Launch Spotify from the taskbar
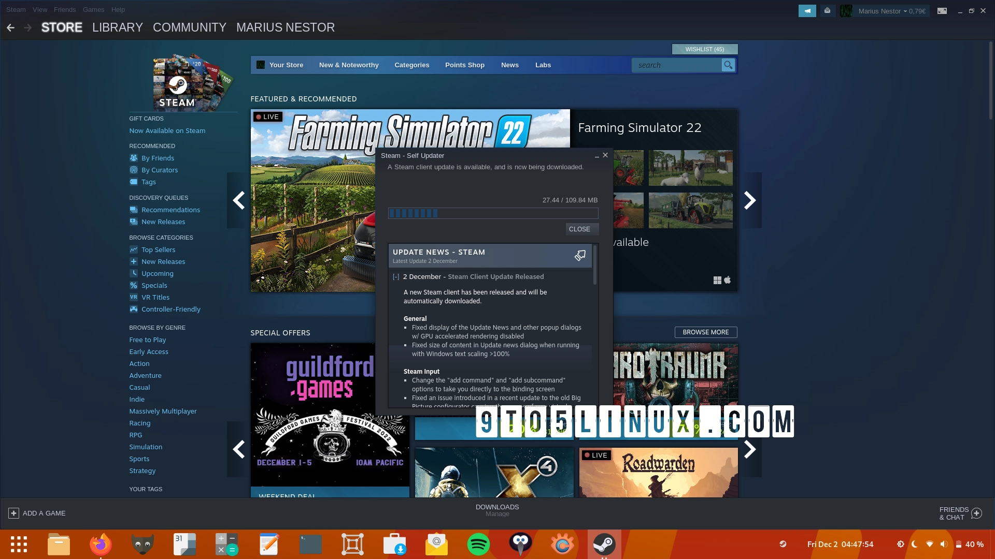 point(478,544)
